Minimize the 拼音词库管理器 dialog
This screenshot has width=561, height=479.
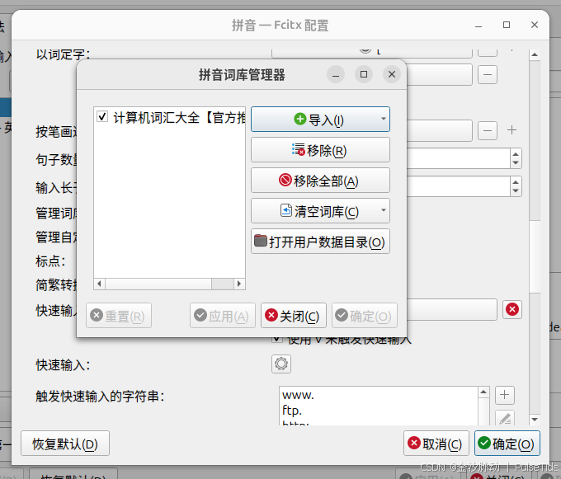click(x=336, y=74)
